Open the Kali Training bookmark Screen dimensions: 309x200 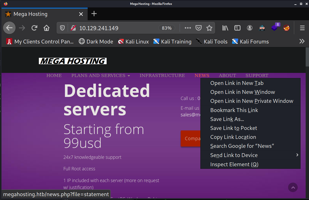[x=172, y=41]
